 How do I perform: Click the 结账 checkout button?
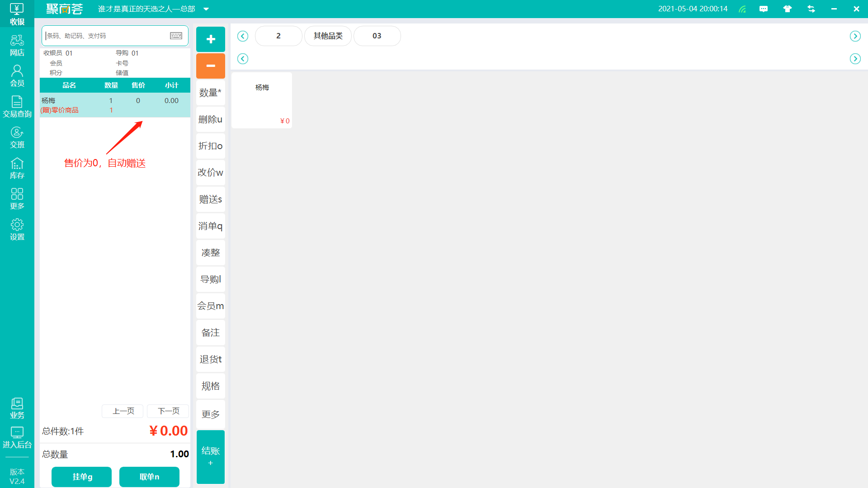(211, 457)
